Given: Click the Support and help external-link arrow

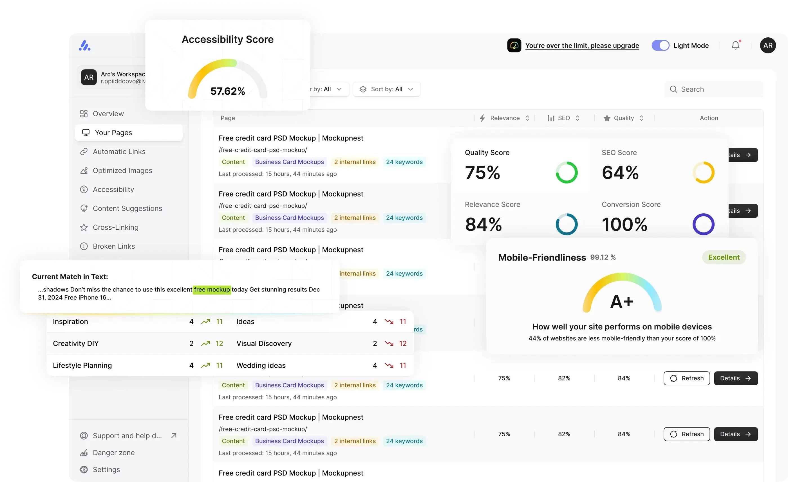Looking at the screenshot, I should tap(174, 436).
